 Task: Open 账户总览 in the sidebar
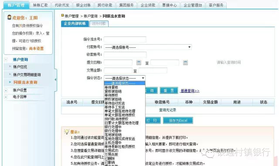point(20,67)
